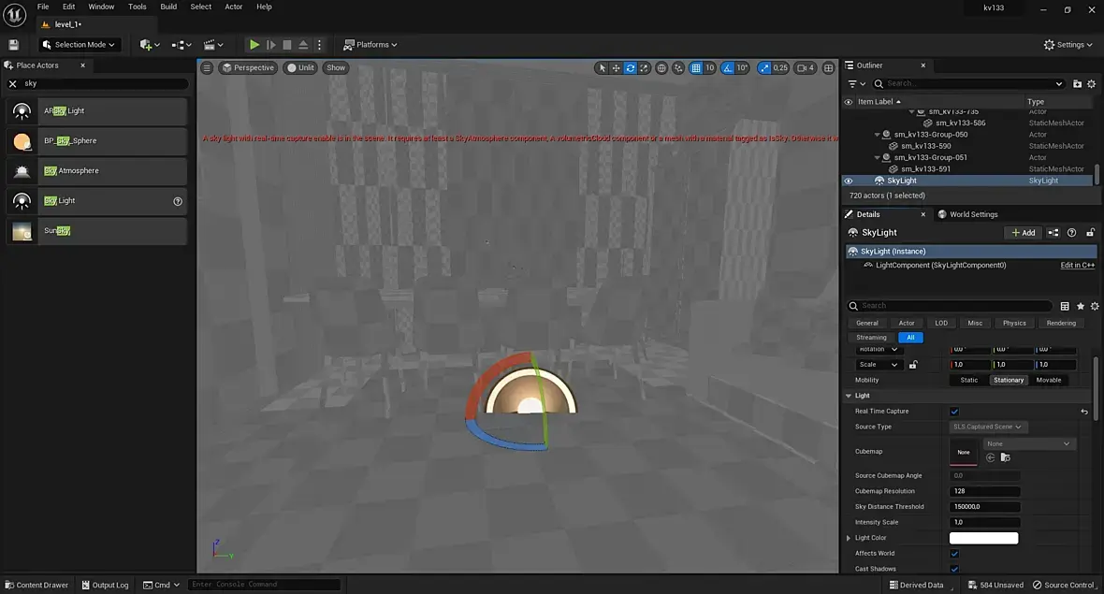
Task: Open the Blueprints toolbar icon menu
Action: coord(181,44)
